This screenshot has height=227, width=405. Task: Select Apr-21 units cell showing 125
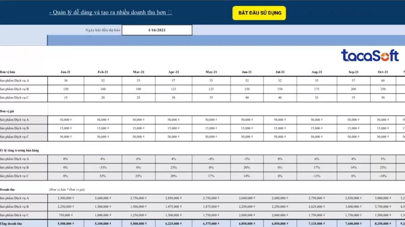[x=173, y=89]
